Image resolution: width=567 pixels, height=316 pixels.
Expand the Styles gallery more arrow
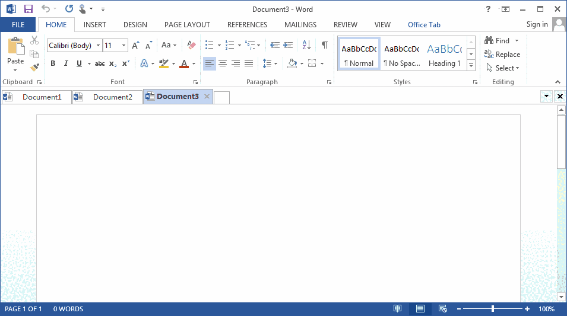(x=471, y=65)
